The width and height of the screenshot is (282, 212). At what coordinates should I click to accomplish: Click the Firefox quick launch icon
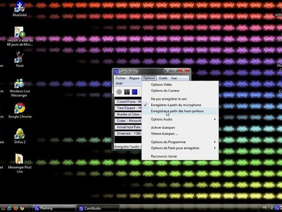[x=16, y=208]
